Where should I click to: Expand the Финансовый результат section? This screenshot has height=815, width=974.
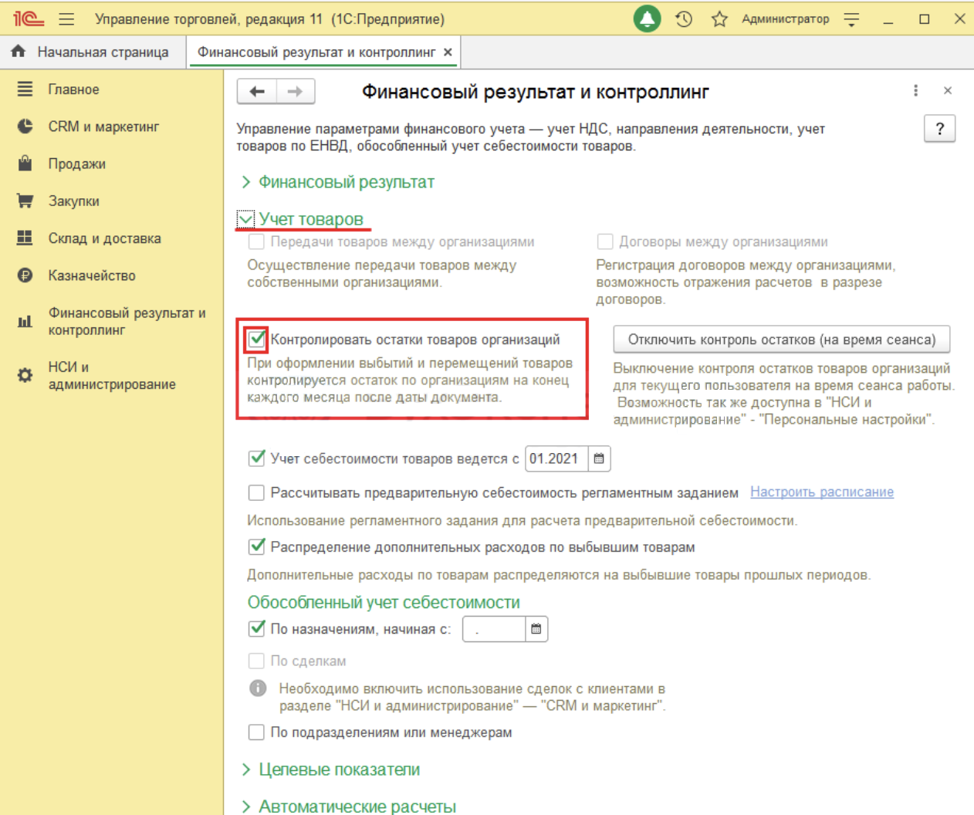coord(346,182)
